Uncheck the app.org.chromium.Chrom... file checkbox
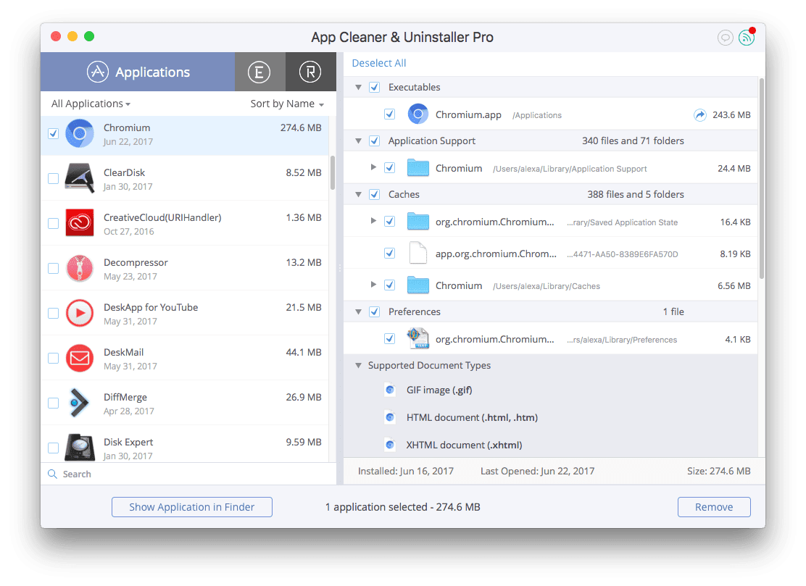This screenshot has width=806, height=586. tap(390, 254)
